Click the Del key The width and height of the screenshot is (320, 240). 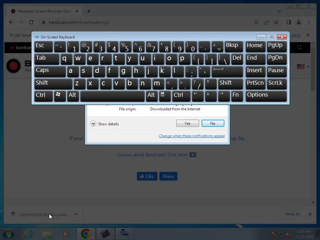[237, 59]
